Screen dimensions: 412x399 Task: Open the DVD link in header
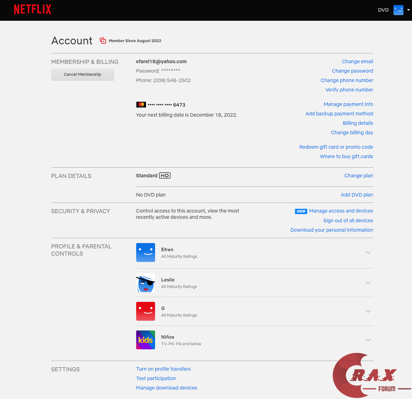click(x=383, y=10)
